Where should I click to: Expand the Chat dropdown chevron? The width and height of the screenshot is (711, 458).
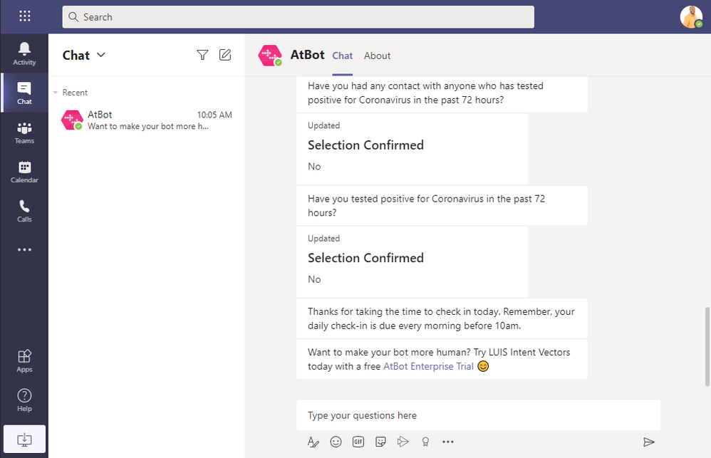click(100, 55)
